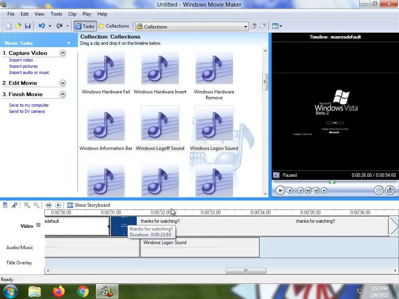Viewport: 399px width, 299px height.
Task: Click the preview monitor Stop button
Action: point(290,190)
